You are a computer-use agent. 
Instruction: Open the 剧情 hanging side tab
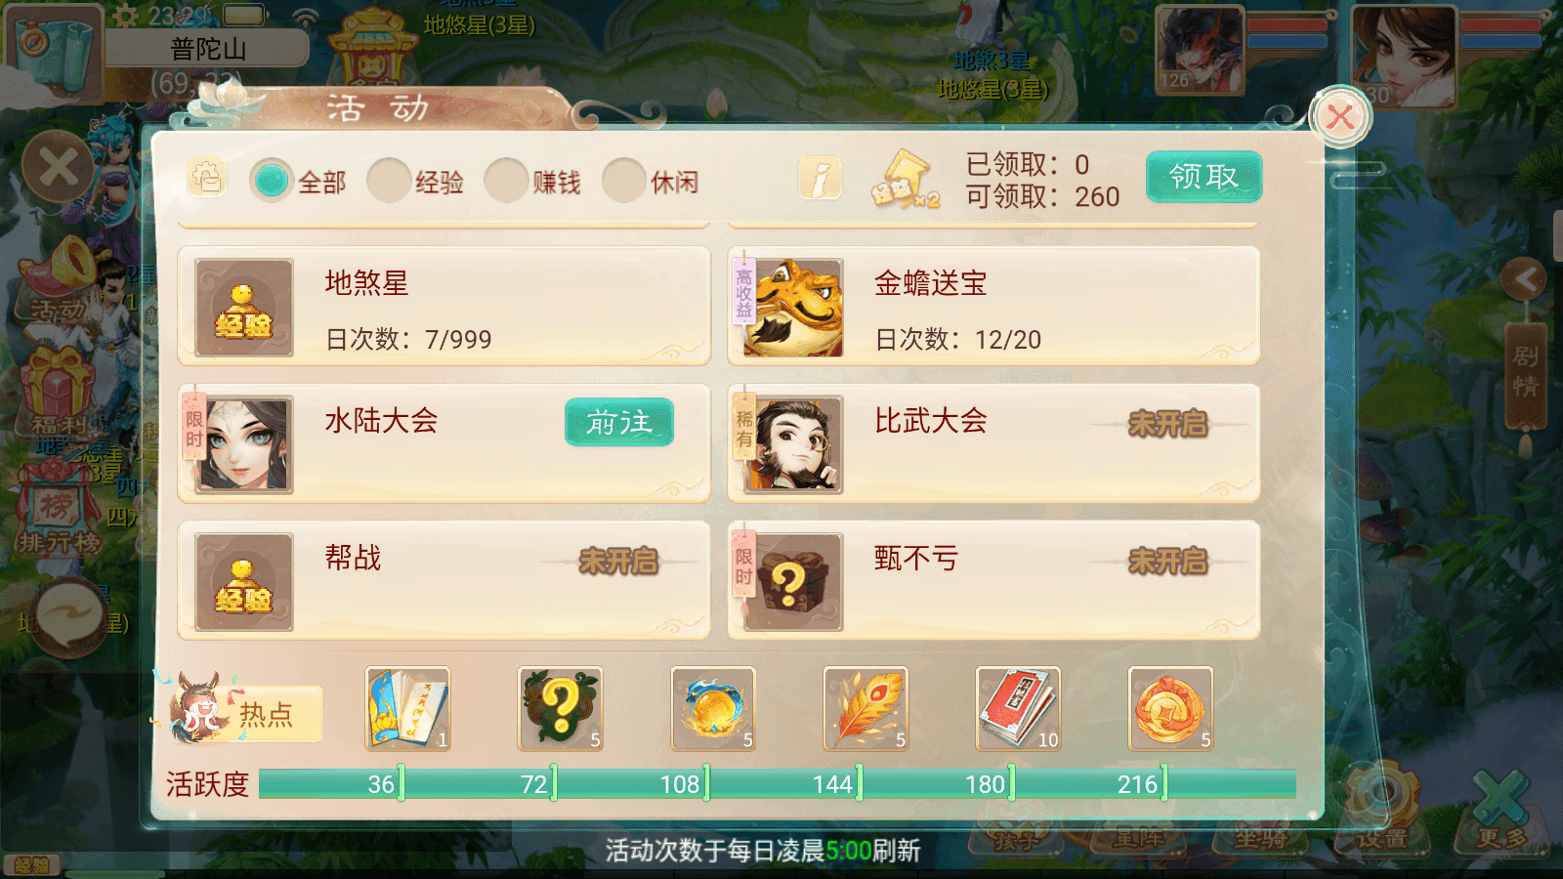click(1525, 374)
